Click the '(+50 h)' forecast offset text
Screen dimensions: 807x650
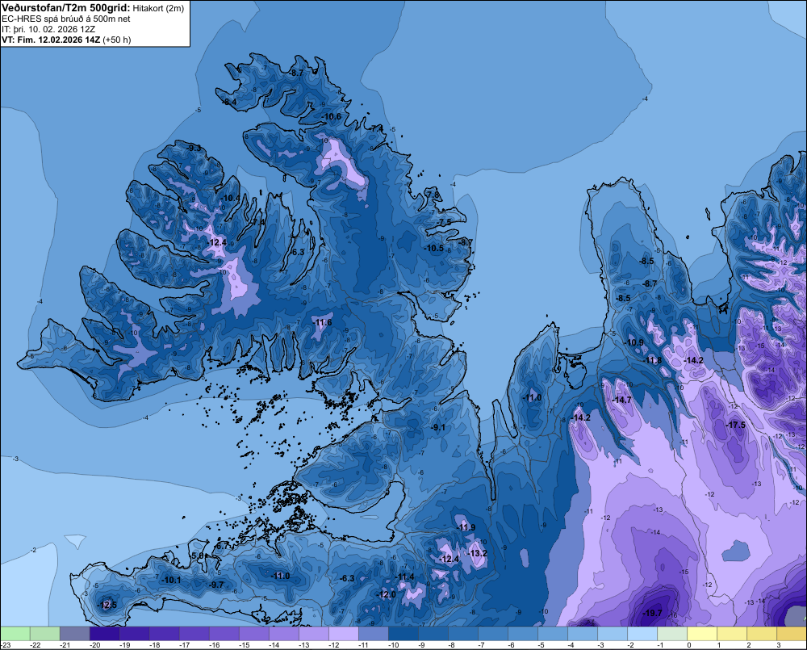pyautogui.click(x=117, y=40)
